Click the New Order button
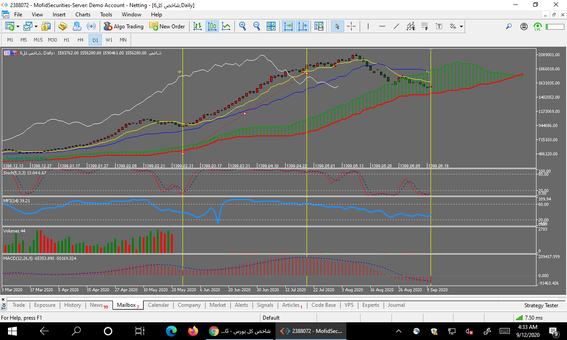This screenshot has height=340, width=567. coord(167,27)
